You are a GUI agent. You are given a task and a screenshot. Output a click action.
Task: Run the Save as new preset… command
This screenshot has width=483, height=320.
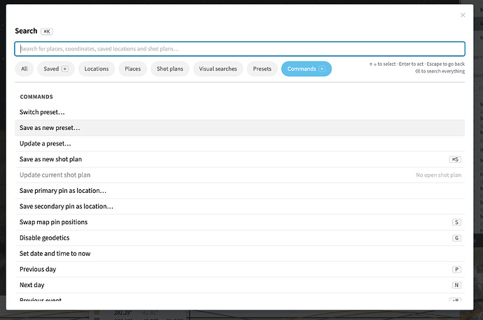[x=239, y=128]
